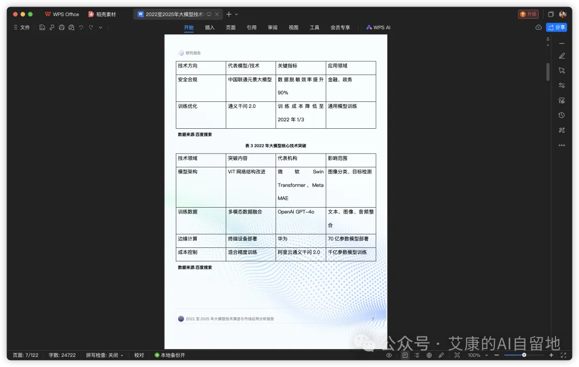Click the 表 3 2022 年大模型核心技术突破 caption

(276, 145)
